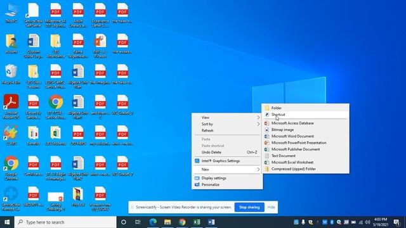406x228 pixels.
Task: Select the Acrobat Reader DC shortcut
Action: pyautogui.click(x=11, y=106)
